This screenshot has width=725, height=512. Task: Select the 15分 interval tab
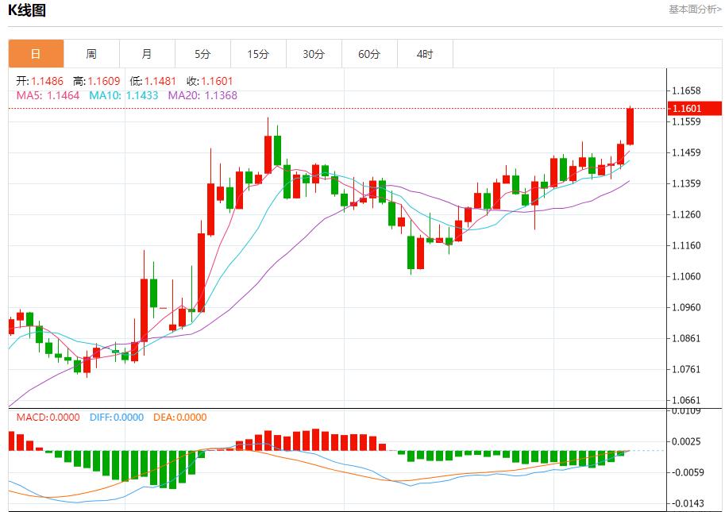tap(258, 54)
